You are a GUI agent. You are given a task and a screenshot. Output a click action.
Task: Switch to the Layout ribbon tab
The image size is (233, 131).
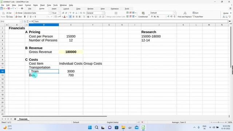point(66,9)
